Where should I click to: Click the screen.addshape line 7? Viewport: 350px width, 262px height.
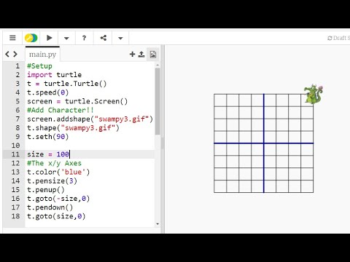point(90,119)
